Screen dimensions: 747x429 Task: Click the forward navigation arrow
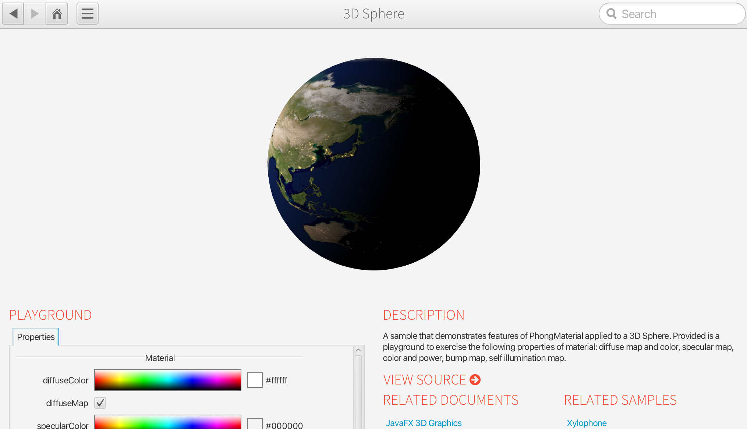[x=35, y=14]
